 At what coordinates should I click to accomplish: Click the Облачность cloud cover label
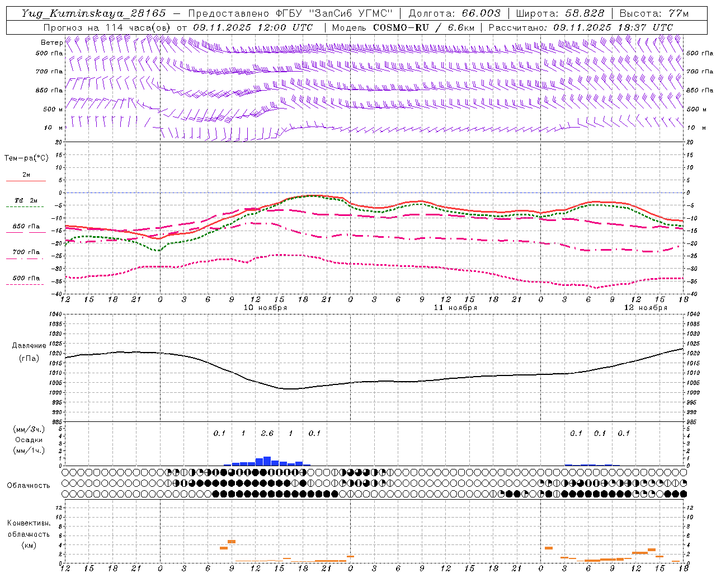(29, 486)
